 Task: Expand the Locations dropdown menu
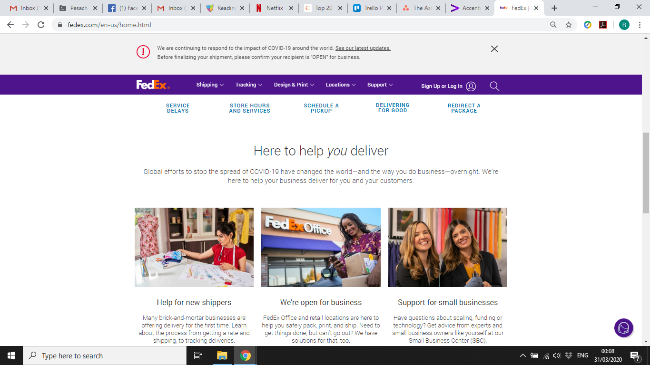[x=341, y=85]
